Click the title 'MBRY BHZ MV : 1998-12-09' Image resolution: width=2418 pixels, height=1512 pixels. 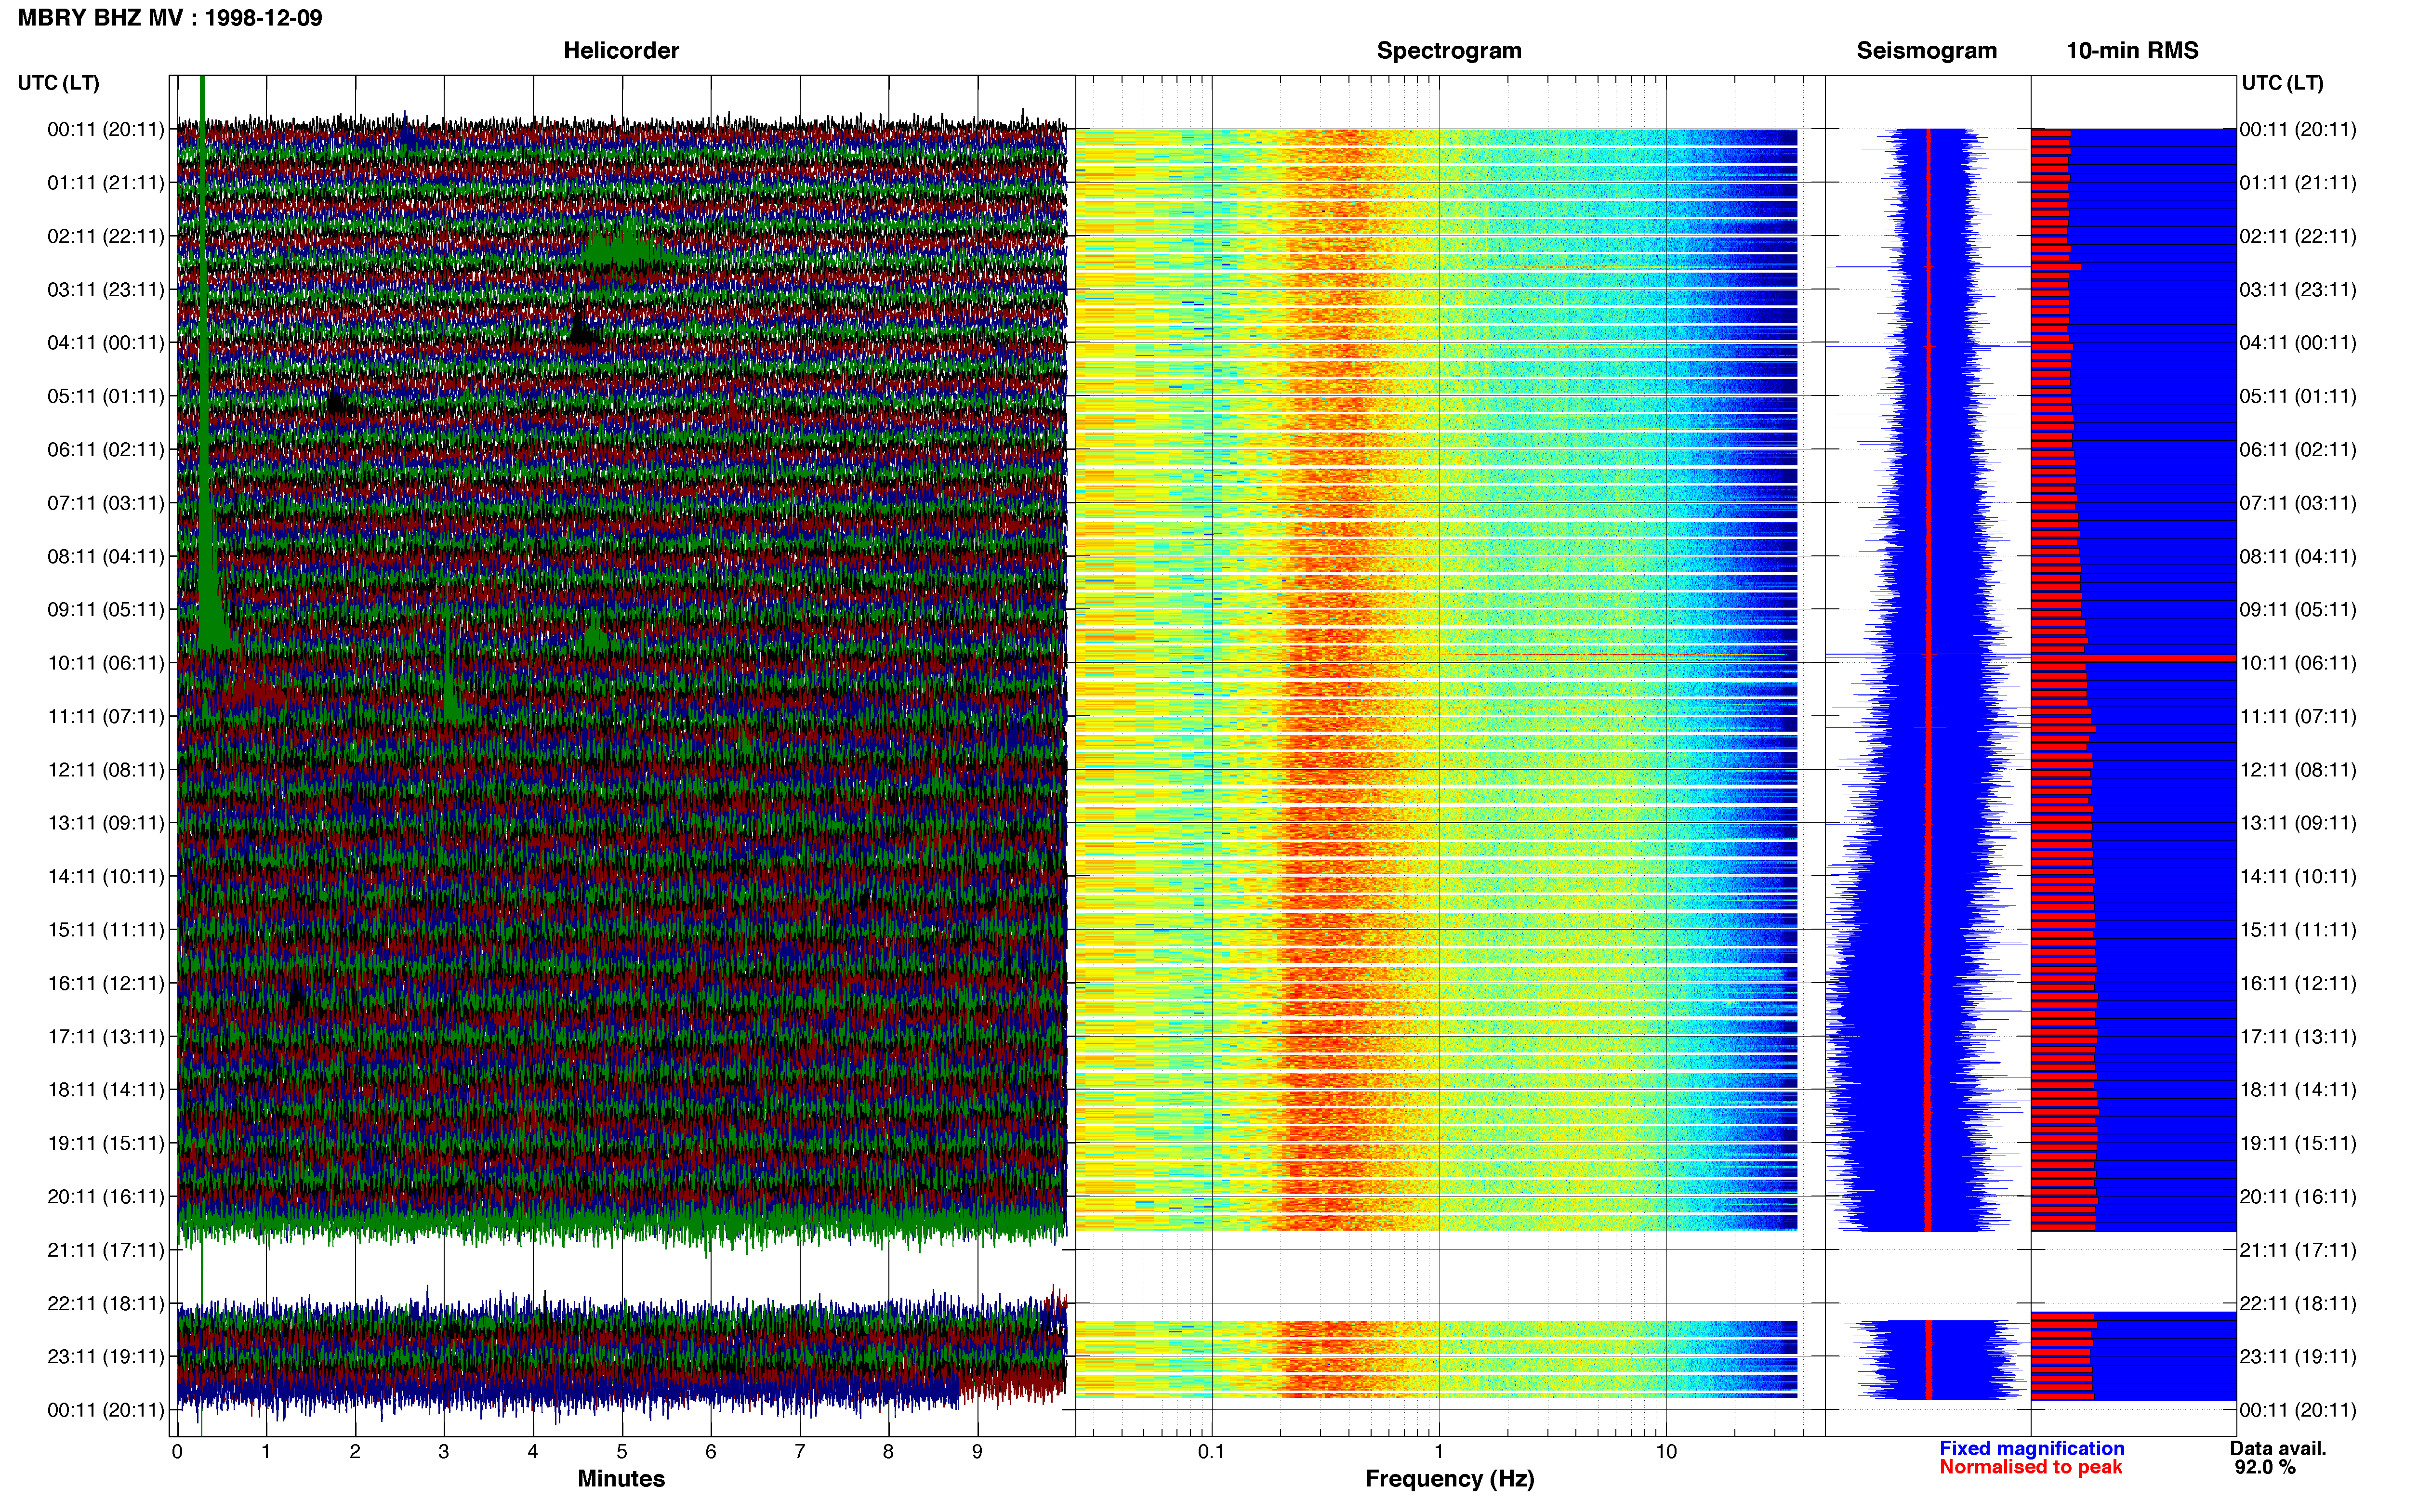(x=170, y=18)
